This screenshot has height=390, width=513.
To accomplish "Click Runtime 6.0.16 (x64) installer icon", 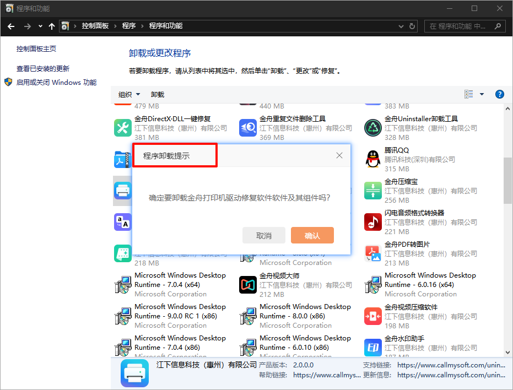I will [373, 285].
